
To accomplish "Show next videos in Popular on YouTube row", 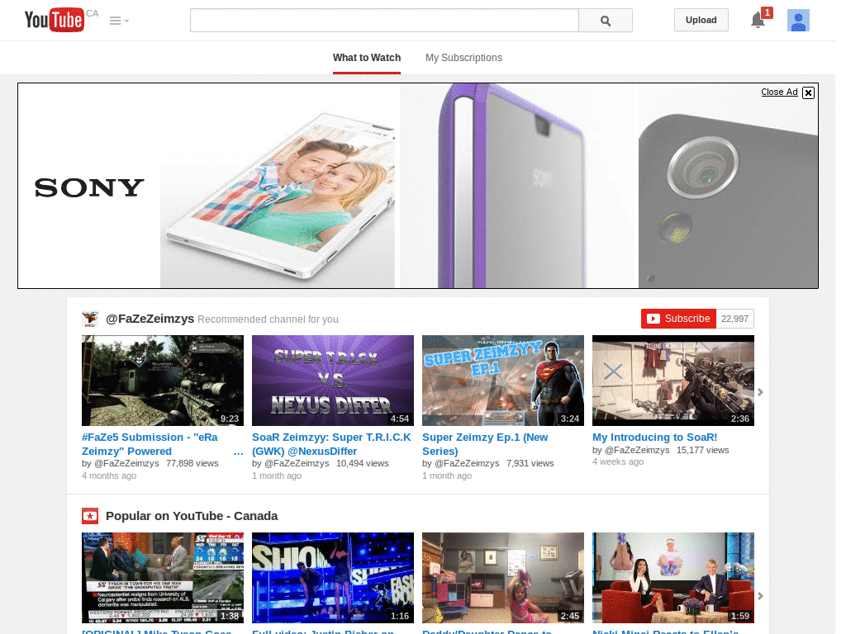I will coord(760,596).
